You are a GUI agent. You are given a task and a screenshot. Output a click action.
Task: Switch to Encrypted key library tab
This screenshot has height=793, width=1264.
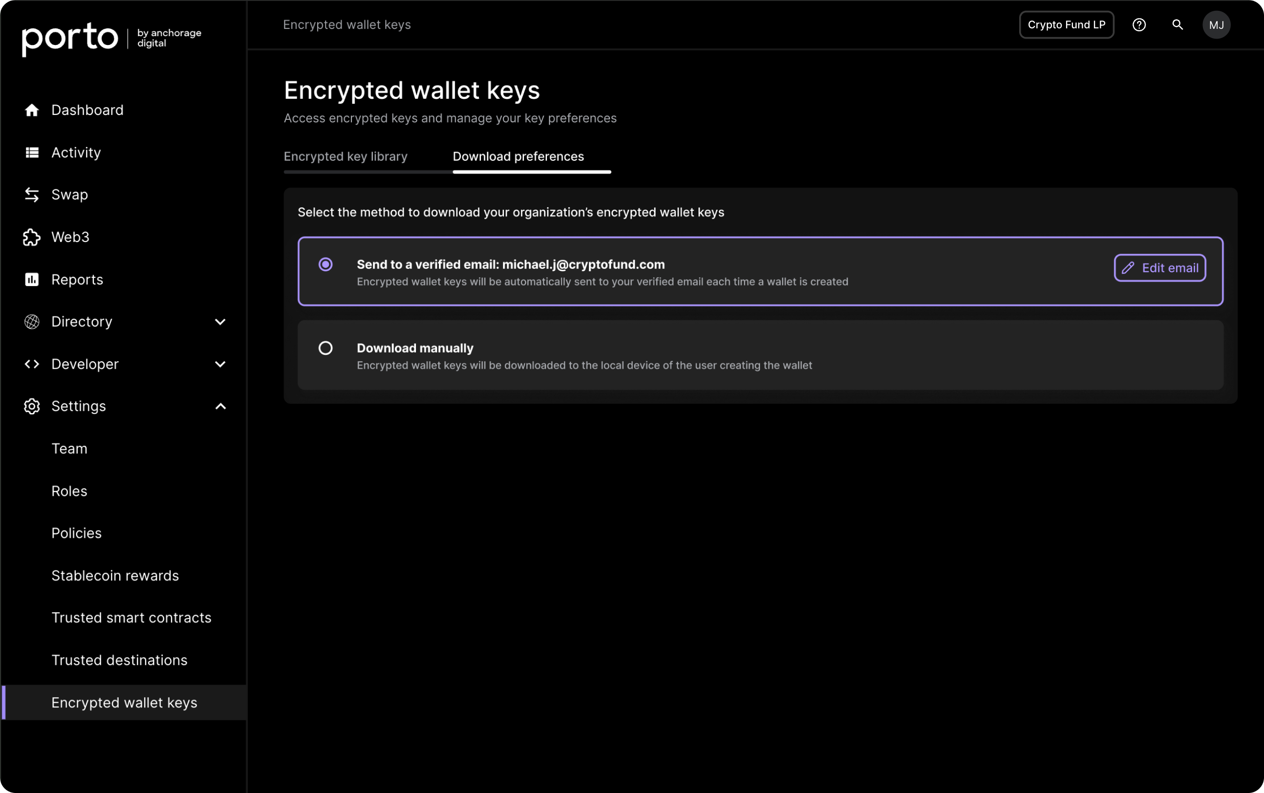pos(346,156)
